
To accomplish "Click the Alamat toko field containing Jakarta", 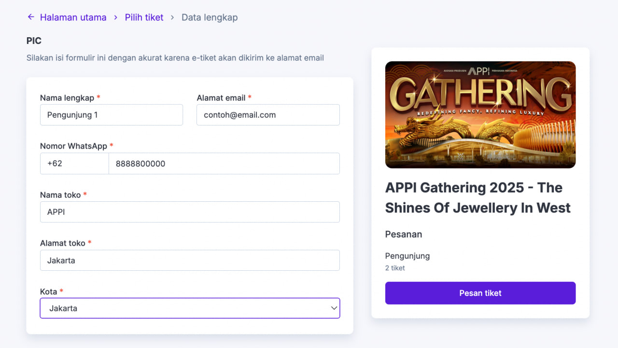I will point(190,260).
